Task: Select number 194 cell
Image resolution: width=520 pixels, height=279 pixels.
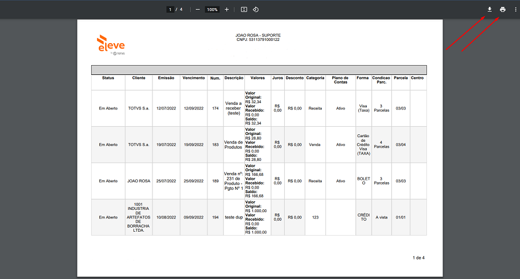Action: (x=216, y=217)
